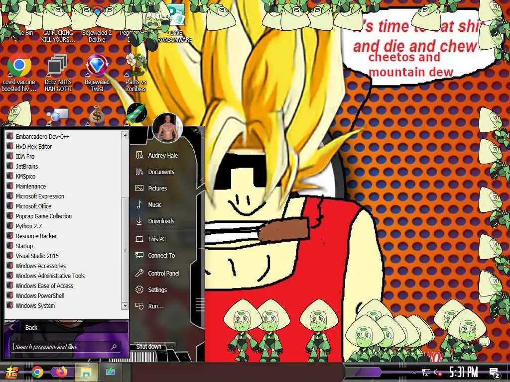Click the program list scroll down arrow
This screenshot has width=510, height=382.
(125, 306)
